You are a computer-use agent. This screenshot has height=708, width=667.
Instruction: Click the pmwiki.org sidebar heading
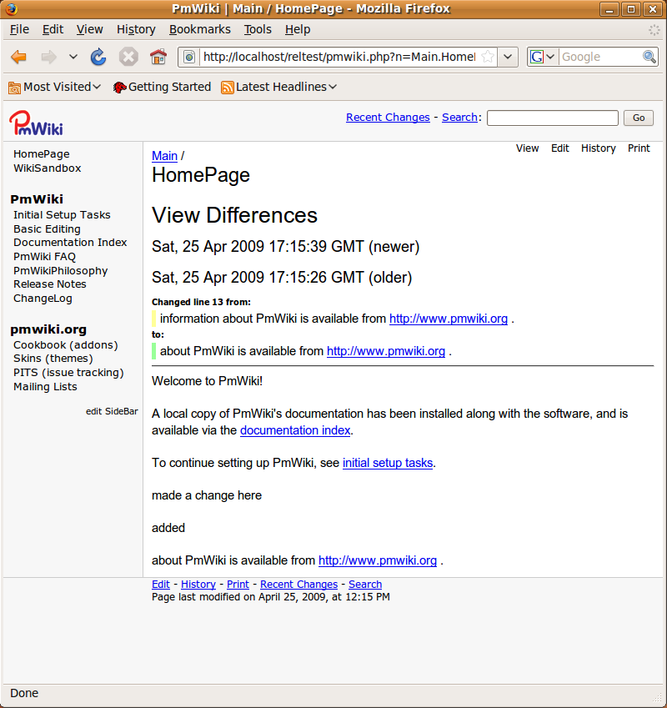48,329
